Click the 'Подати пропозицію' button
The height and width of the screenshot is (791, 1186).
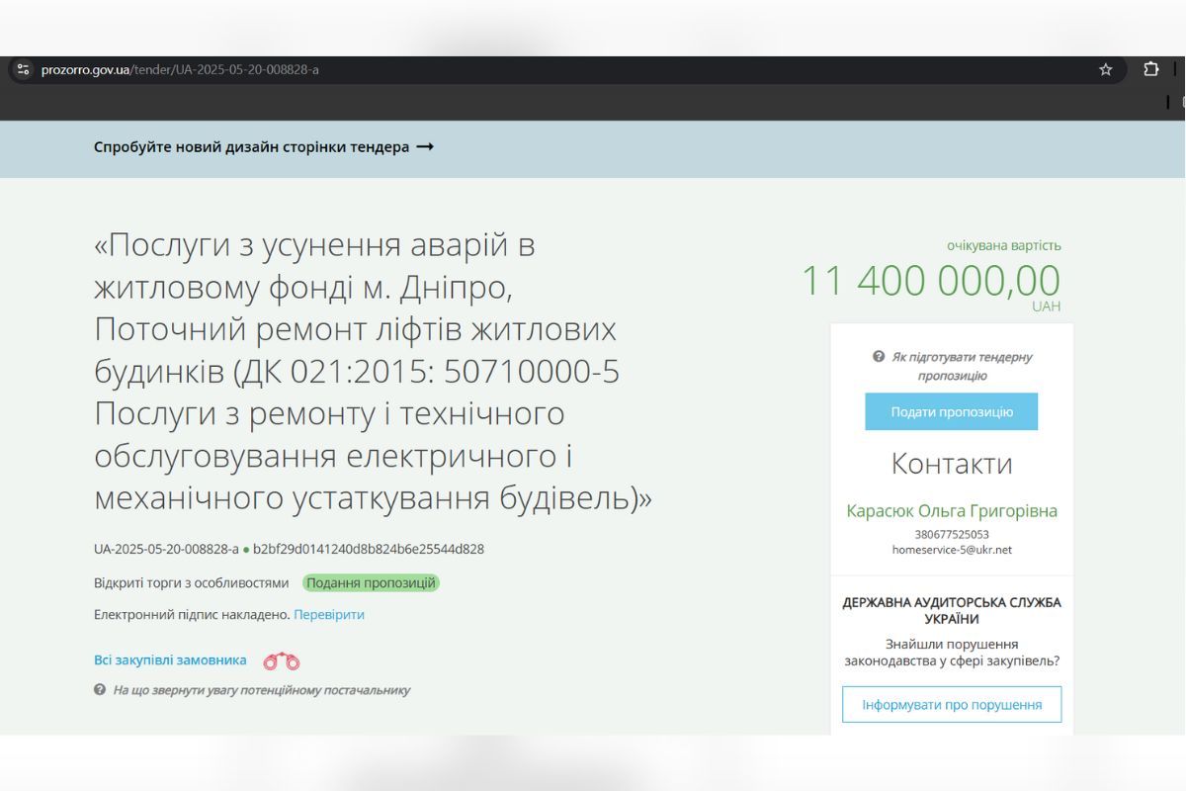951,411
